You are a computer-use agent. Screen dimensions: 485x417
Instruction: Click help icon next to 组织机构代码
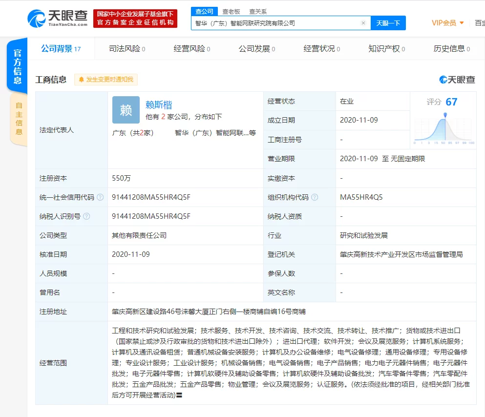315,197
